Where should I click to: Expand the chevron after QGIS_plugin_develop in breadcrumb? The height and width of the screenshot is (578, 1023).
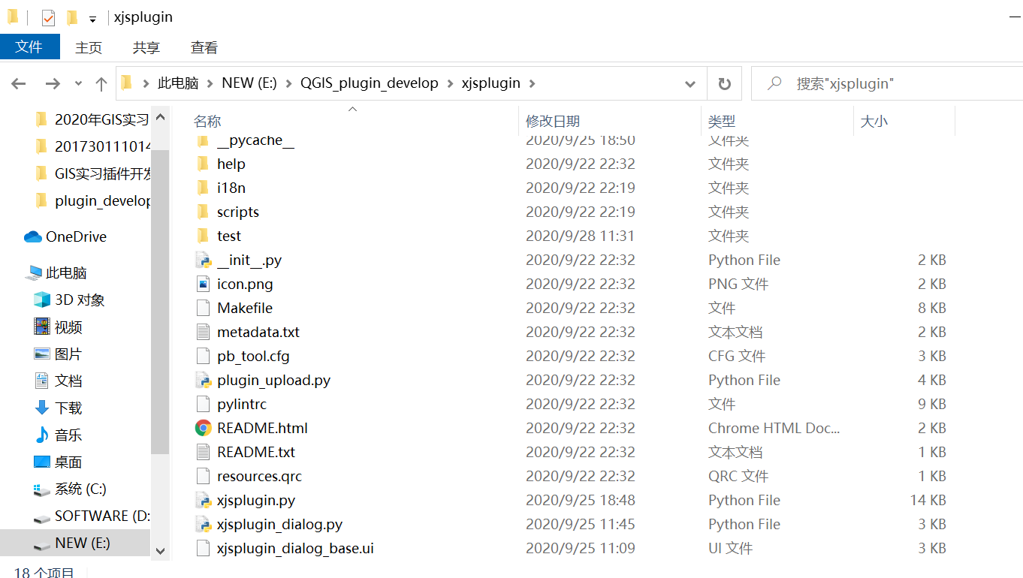tap(450, 83)
